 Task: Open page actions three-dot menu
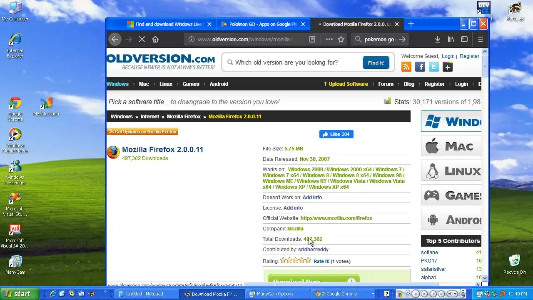click(x=329, y=39)
